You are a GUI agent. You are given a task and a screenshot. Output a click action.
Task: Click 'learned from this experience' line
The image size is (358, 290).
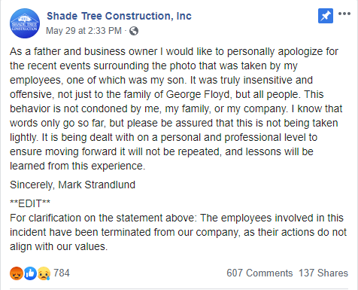click(x=77, y=166)
